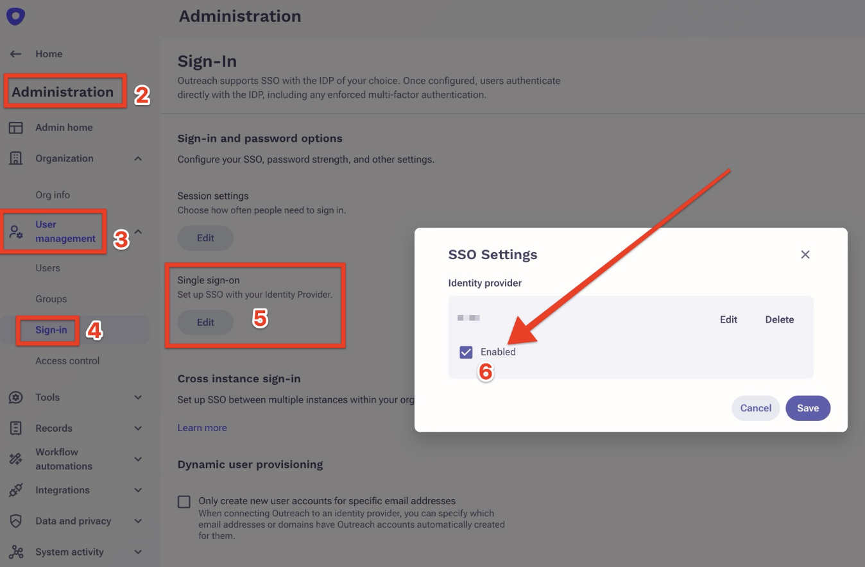Expand the System activity chevron

pos(138,552)
